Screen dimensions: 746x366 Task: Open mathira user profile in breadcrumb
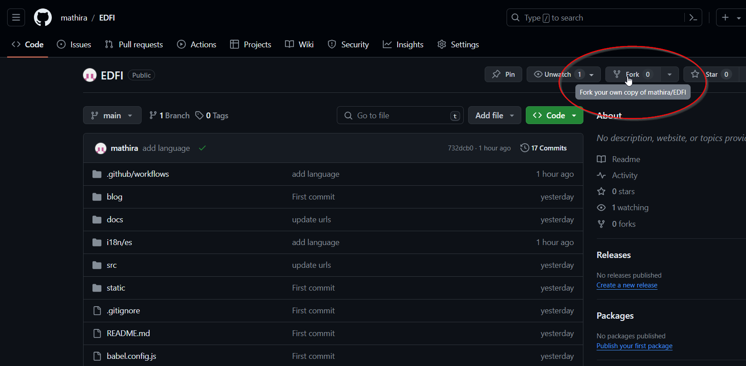(74, 18)
